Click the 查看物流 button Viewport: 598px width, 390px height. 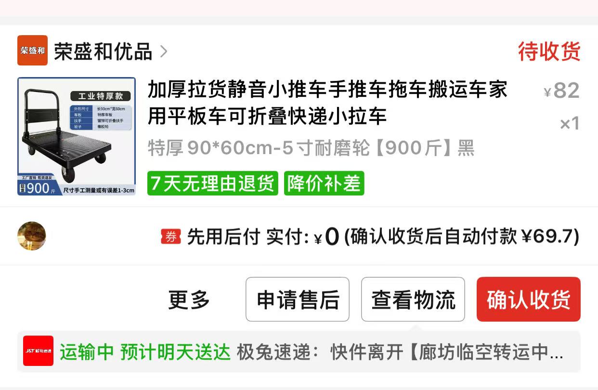(x=413, y=299)
